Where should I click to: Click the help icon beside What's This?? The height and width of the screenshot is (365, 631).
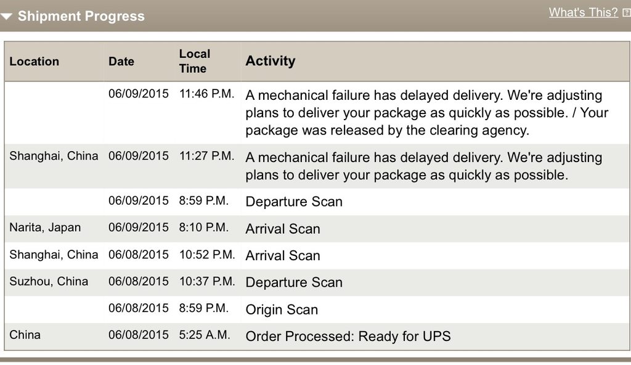tap(626, 13)
